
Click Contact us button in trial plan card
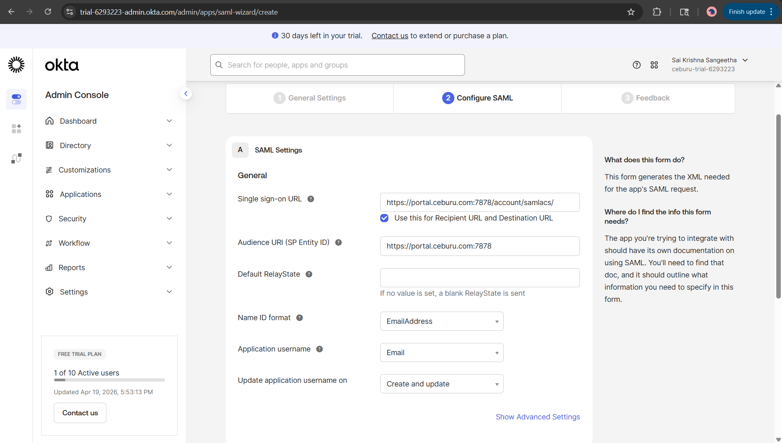80,413
